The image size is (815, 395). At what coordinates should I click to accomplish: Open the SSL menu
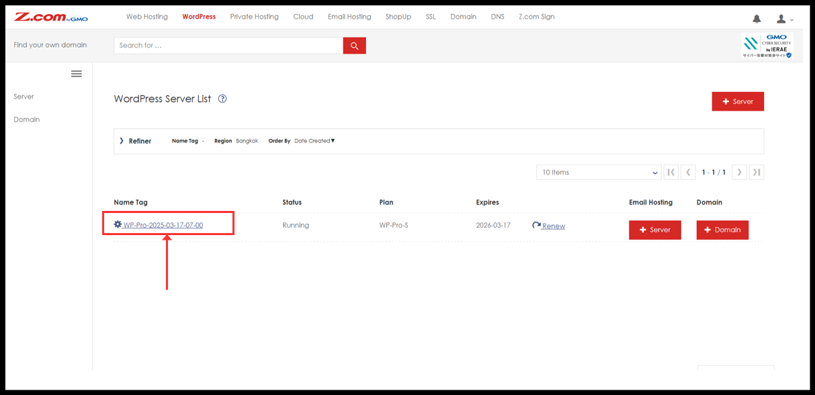coord(431,17)
